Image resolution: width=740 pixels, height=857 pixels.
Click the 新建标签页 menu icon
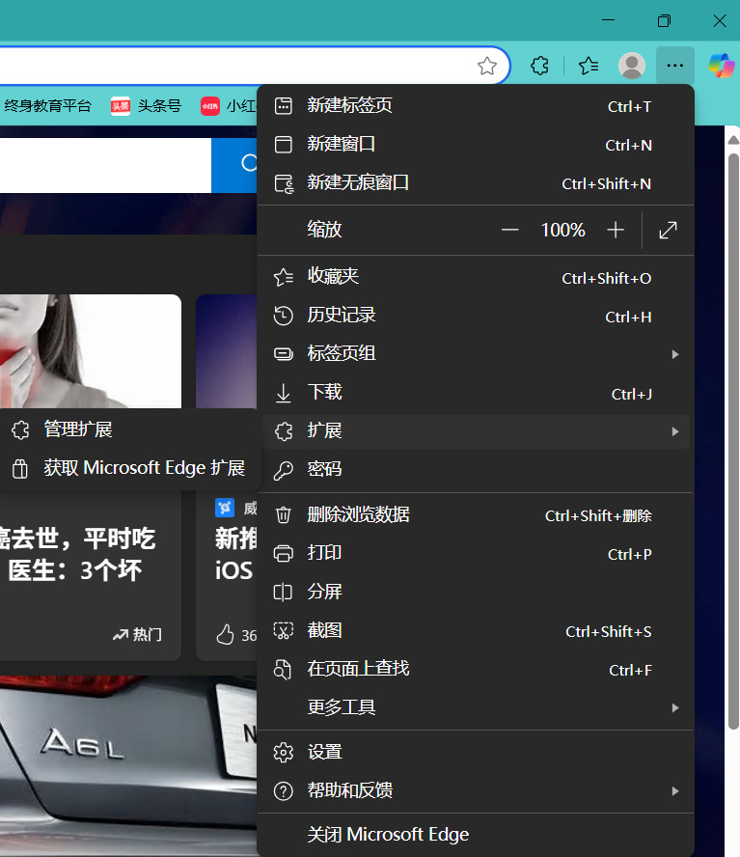point(283,105)
